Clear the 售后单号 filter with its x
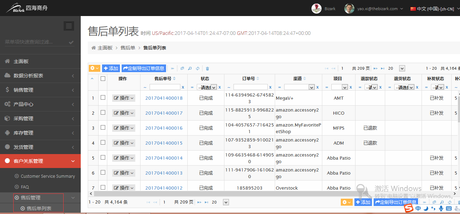 (183, 87)
